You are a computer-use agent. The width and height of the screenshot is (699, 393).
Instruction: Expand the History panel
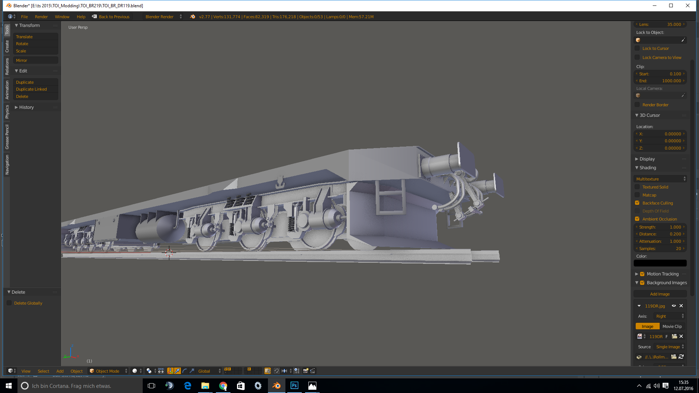26,107
